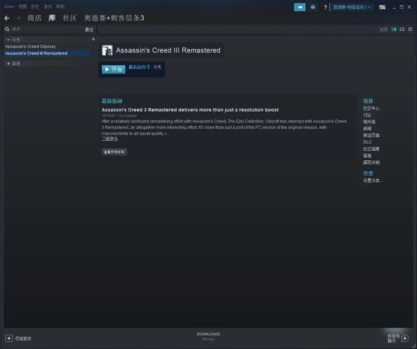Viewport: 417px width, 349px height.
Task: Open the 视图 menu
Action: (23, 7)
